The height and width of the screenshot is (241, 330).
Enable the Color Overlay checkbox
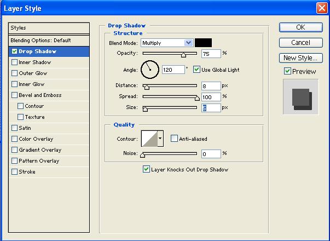[x=14, y=139]
